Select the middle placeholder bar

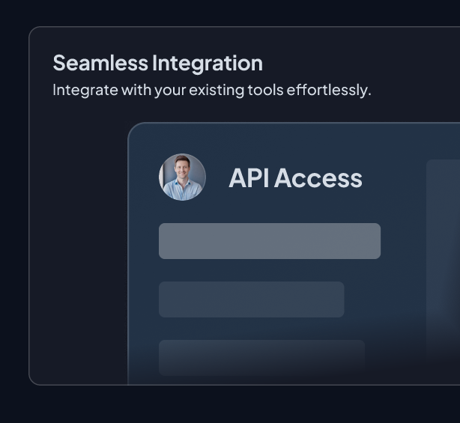(251, 299)
